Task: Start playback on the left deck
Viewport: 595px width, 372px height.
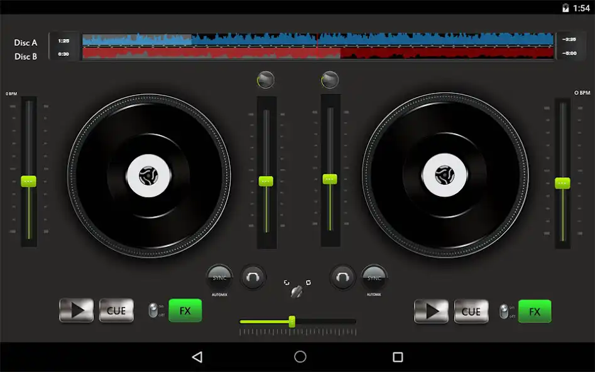Action: click(x=77, y=310)
